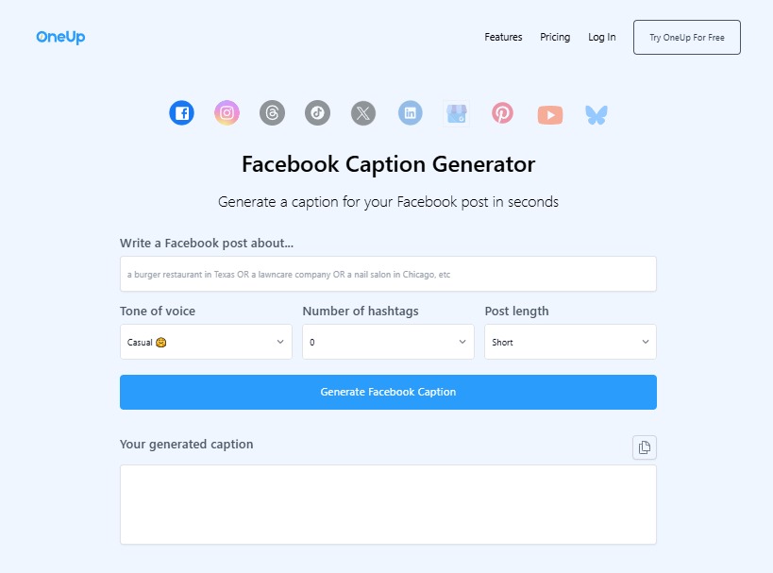The width and height of the screenshot is (773, 573).
Task: Switch to the X caption generator
Action: coord(362,112)
